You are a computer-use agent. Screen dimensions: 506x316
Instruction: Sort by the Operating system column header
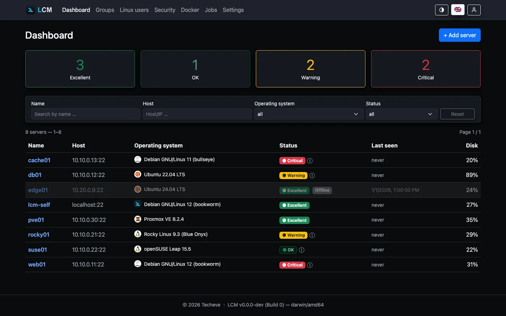tap(158, 145)
